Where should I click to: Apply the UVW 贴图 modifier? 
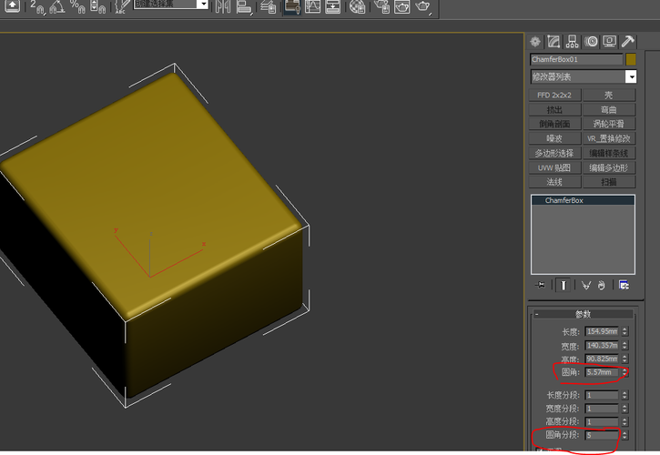click(554, 168)
